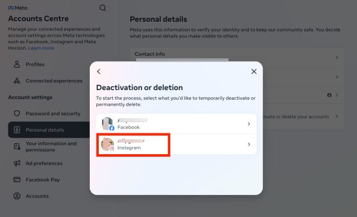Click the Profiles person icon
This screenshot has height=217, width=357.
click(x=17, y=64)
